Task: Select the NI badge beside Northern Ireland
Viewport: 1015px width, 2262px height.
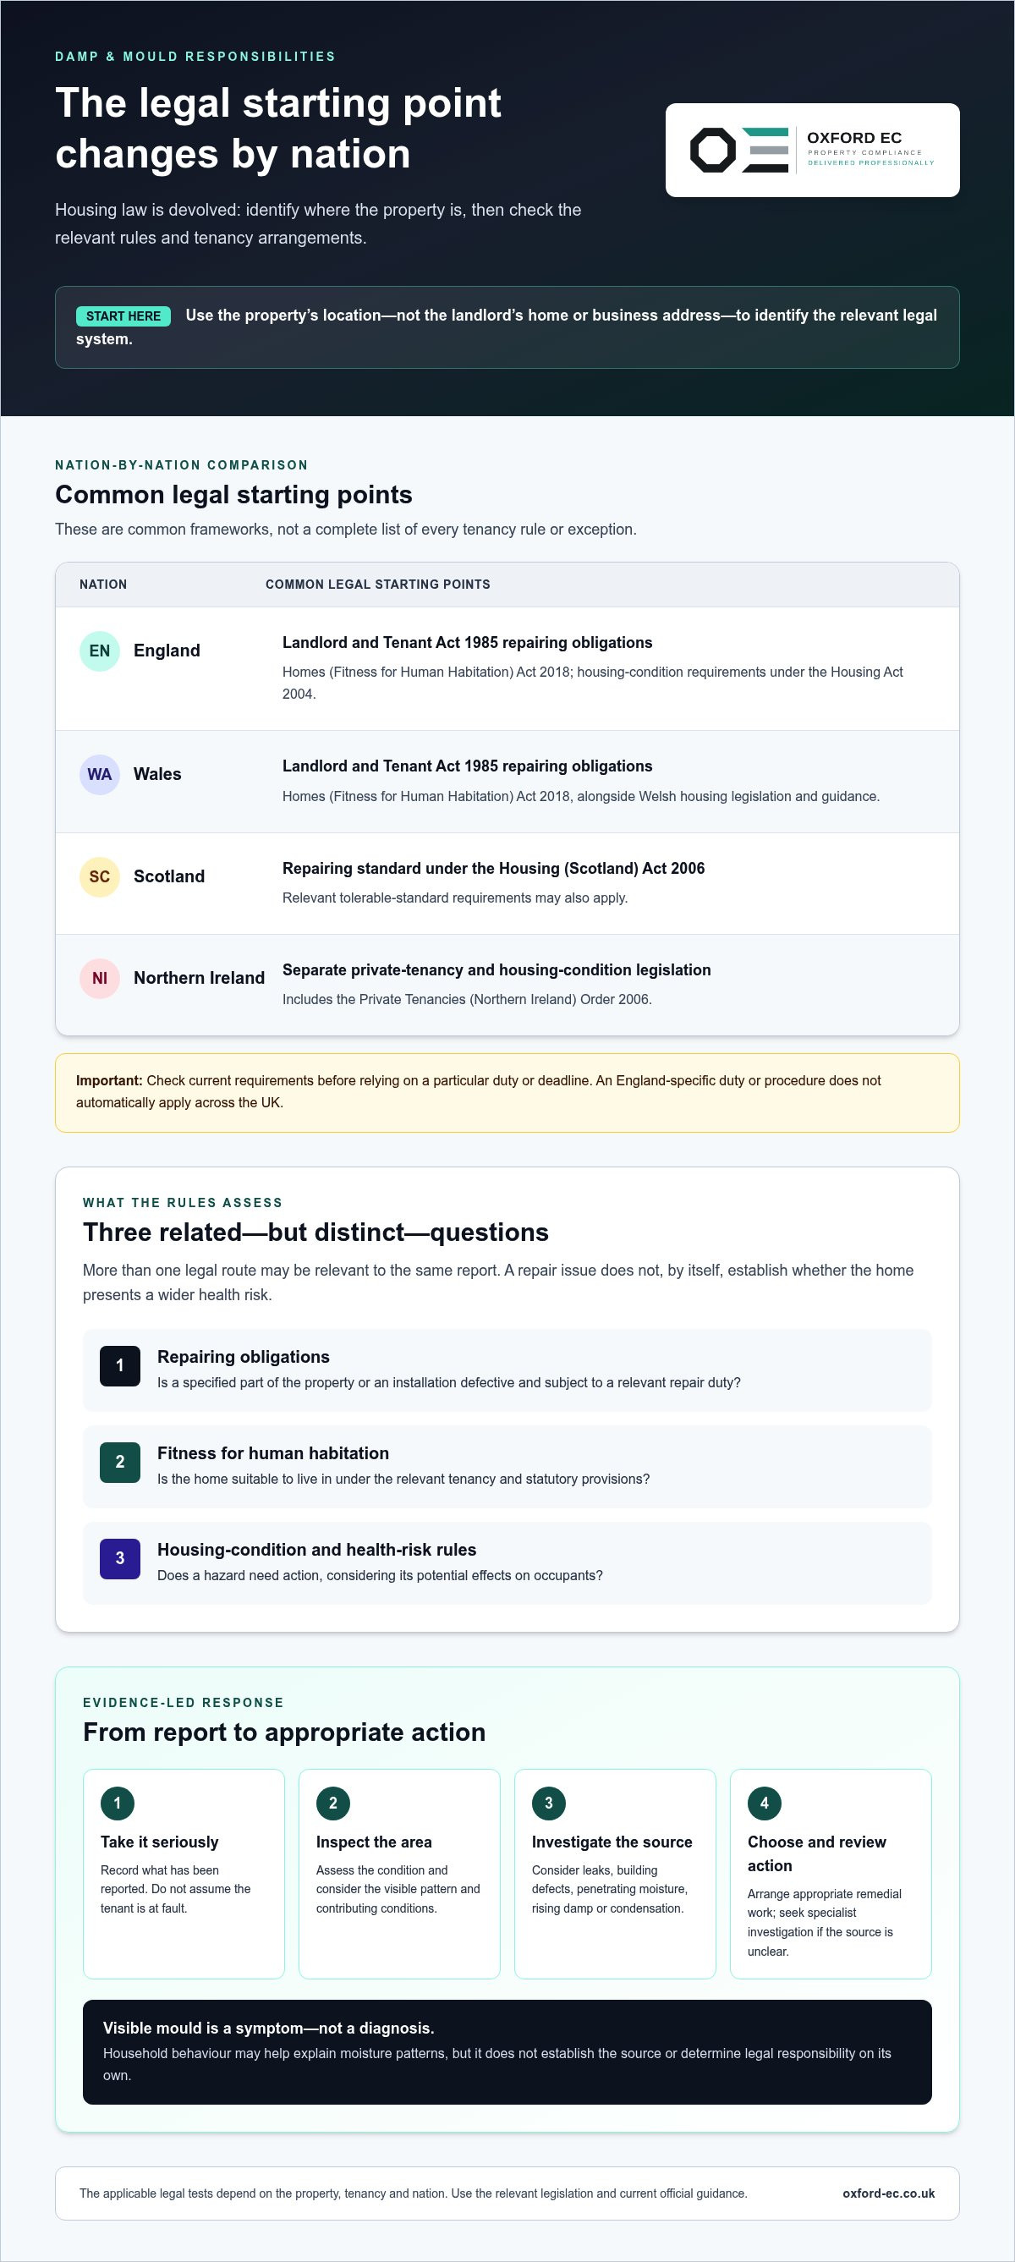Action: click(x=99, y=978)
